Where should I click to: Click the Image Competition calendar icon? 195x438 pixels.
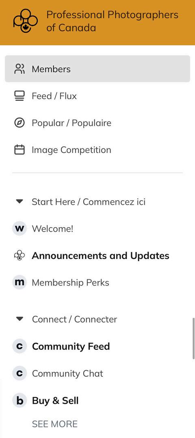19,150
